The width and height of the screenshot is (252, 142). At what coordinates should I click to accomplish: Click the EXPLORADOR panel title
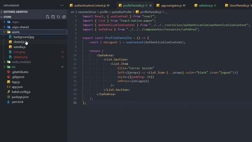click(11, 6)
